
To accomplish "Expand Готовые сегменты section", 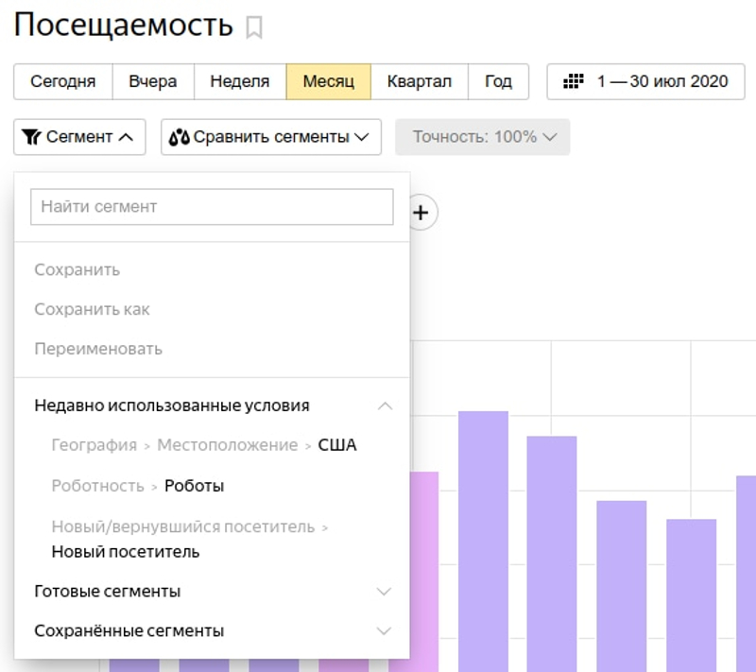I will coord(213,592).
